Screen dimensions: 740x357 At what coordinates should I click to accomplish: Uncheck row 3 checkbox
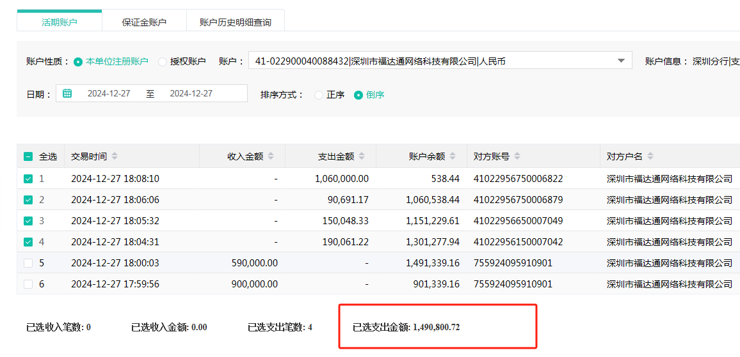pyautogui.click(x=28, y=220)
